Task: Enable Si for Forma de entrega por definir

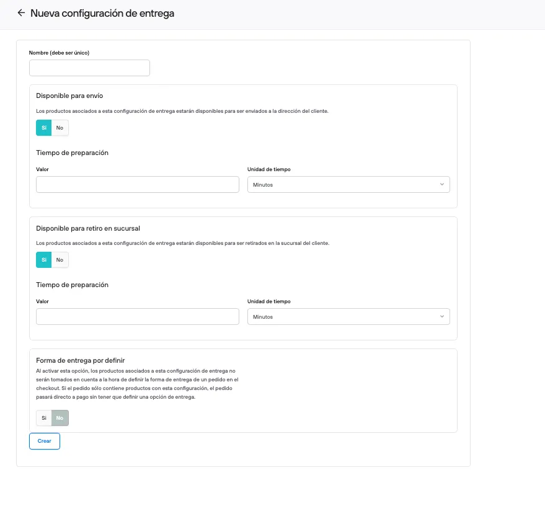Action: [44, 418]
